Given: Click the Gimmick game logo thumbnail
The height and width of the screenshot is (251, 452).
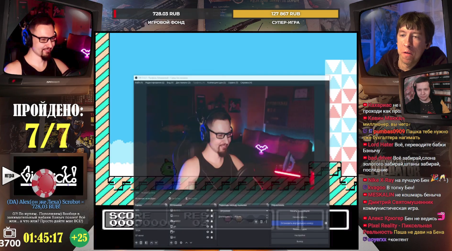Looking at the screenshot, I should click(x=50, y=176).
